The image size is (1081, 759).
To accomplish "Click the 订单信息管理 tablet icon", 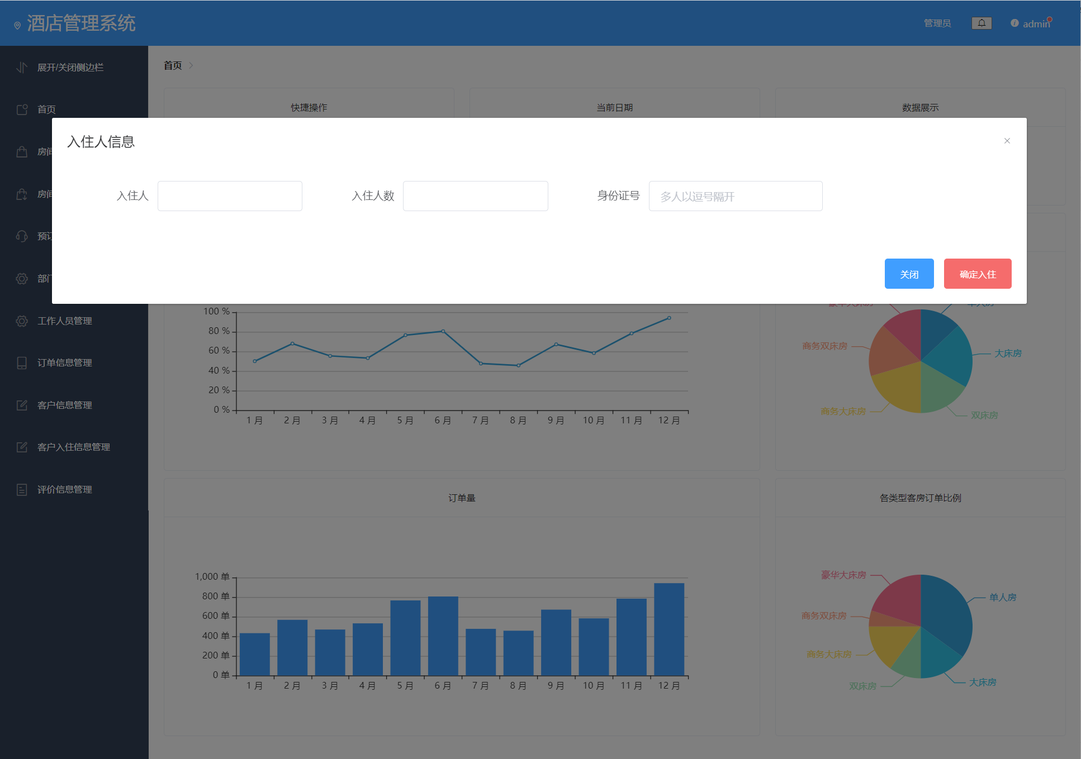I will (x=22, y=363).
